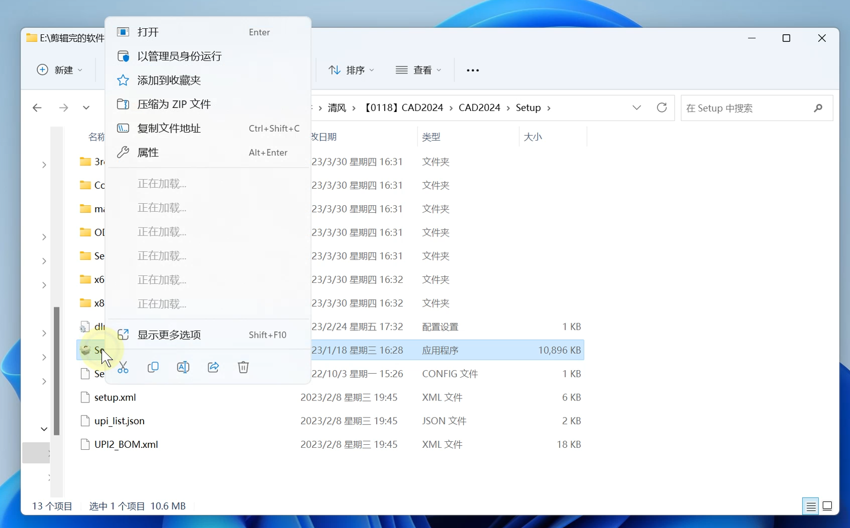
Task: Open the 新建 dropdown button
Action: [59, 70]
